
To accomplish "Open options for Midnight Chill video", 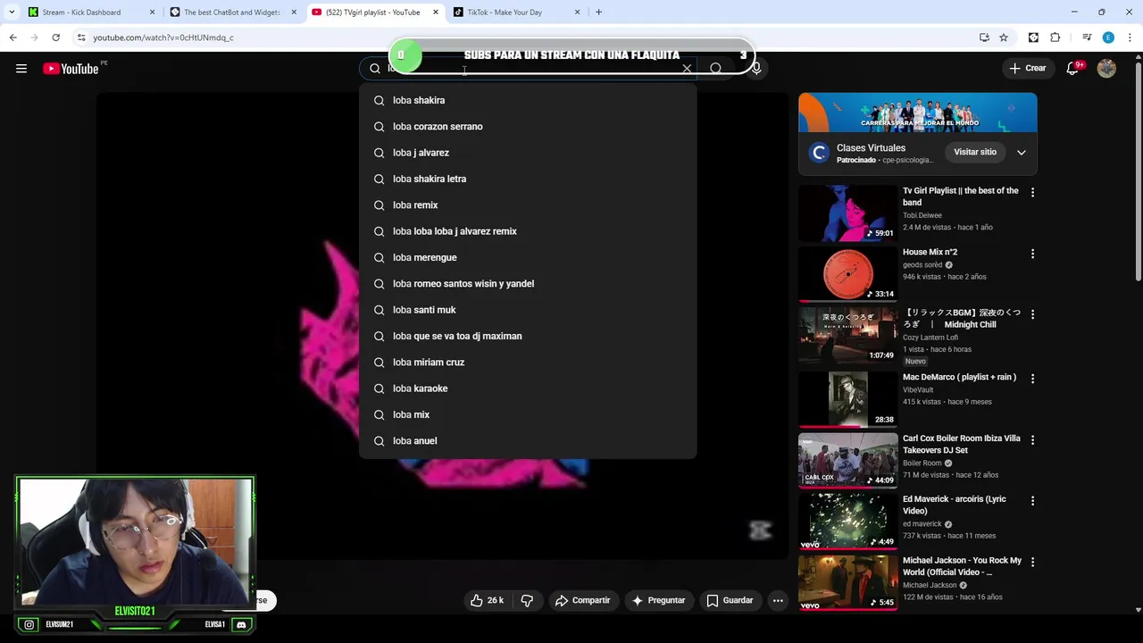I will 1032,314.
